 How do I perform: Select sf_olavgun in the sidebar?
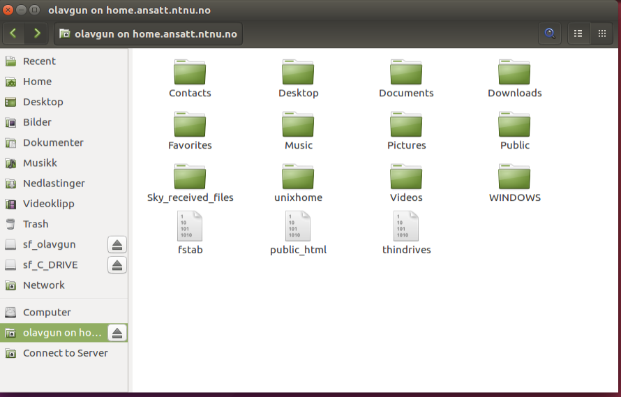click(53, 244)
